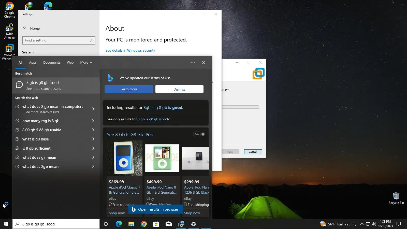Viewport: 407px width, 229px height.
Task: Open the Windows Start menu
Action: coord(6,224)
